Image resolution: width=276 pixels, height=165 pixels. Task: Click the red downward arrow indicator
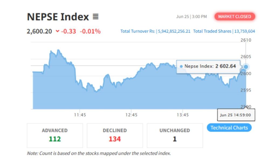pyautogui.click(x=57, y=31)
